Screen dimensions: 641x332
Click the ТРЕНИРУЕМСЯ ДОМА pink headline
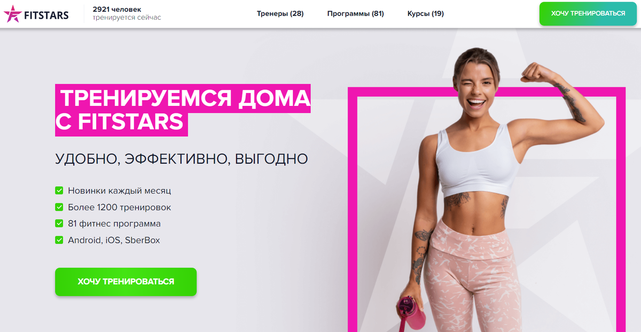183,98
